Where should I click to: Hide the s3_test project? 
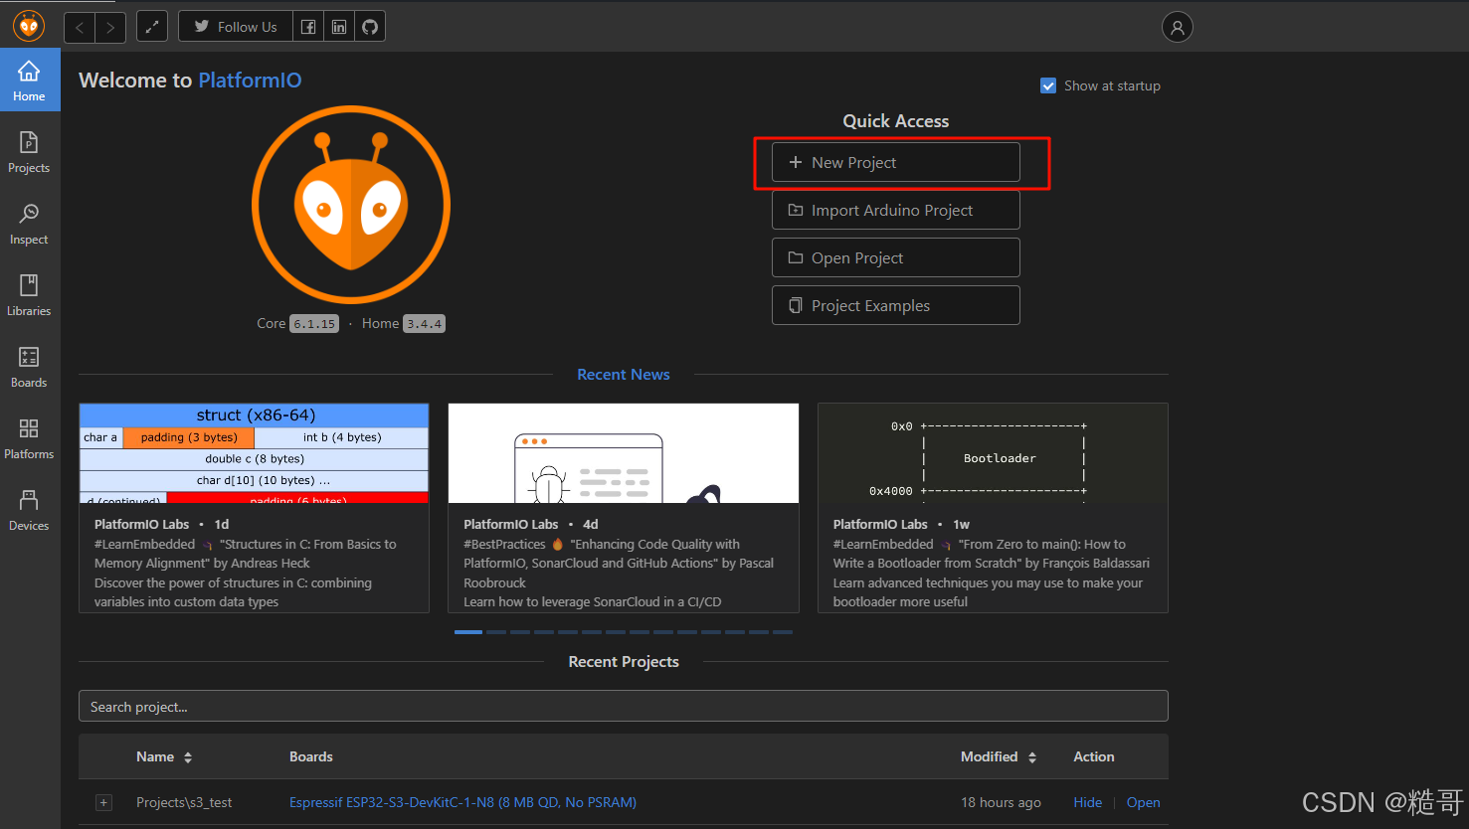[1087, 802]
